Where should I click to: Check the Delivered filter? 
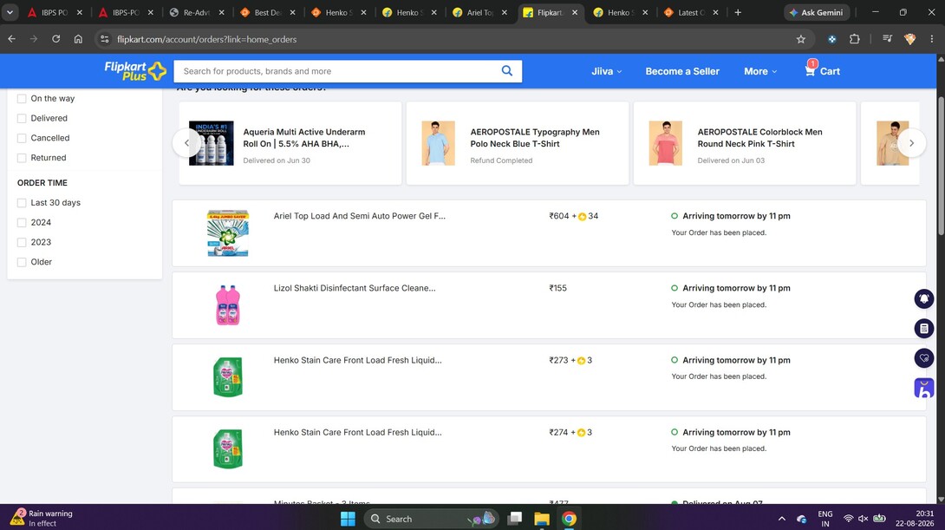(22, 118)
